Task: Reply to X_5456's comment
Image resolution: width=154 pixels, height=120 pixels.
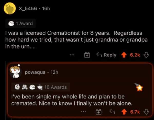Action: (107, 55)
